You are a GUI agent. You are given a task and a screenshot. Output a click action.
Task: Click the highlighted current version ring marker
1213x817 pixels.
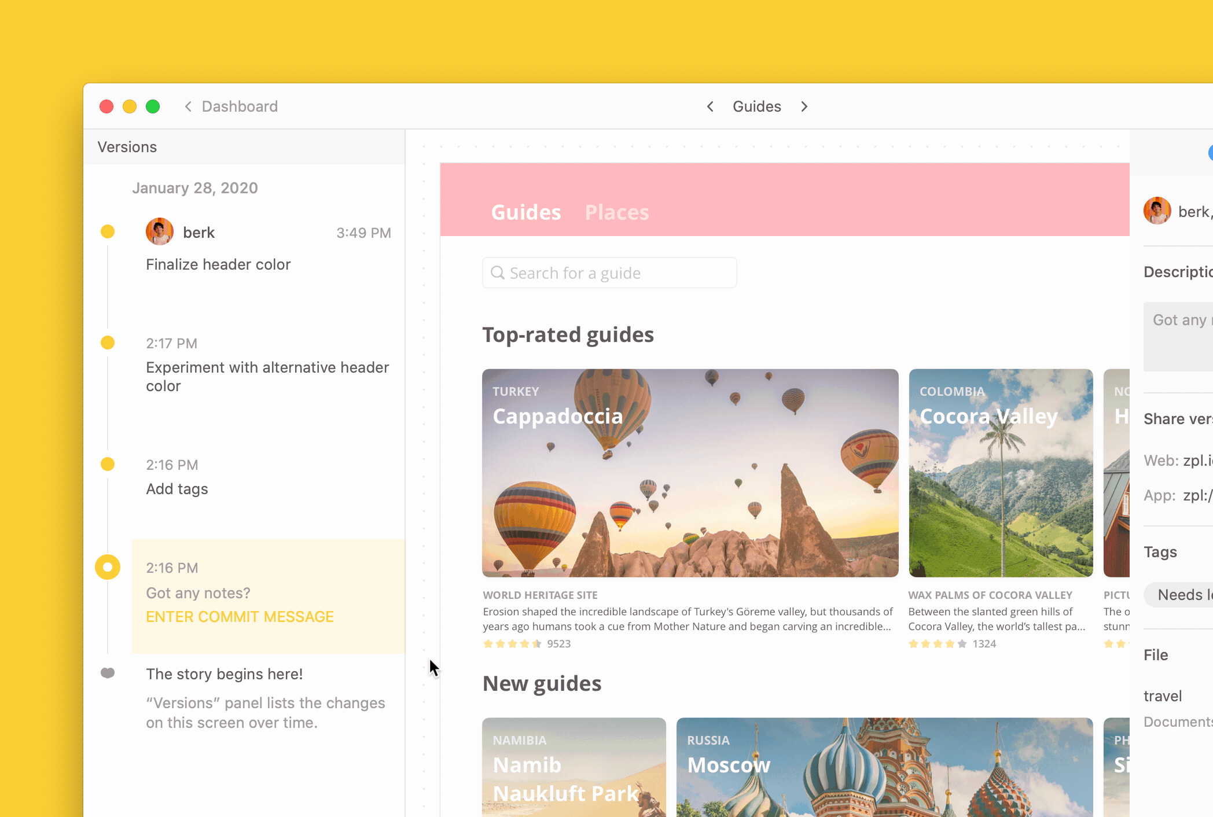coord(108,567)
